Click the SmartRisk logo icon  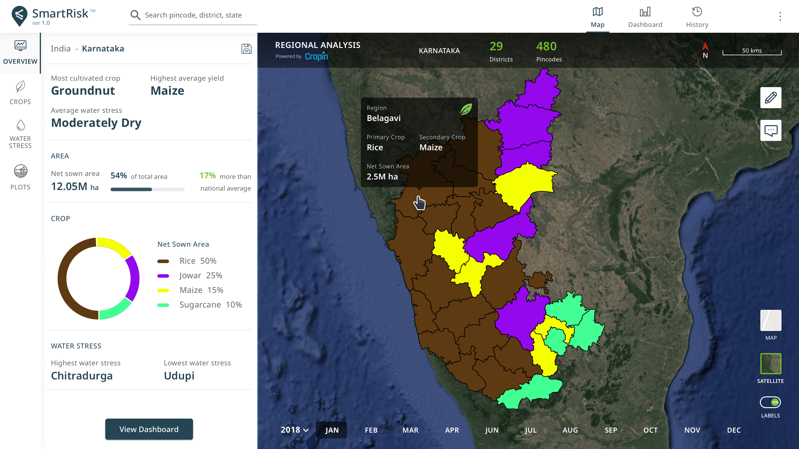(19, 16)
